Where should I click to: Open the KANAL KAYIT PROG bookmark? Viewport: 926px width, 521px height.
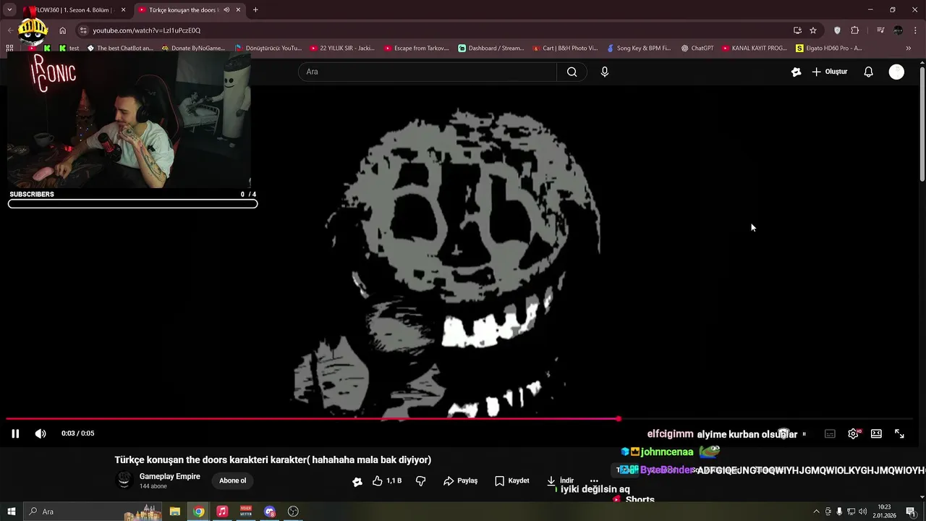[x=755, y=48]
